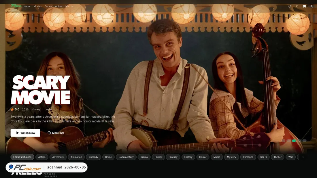The height and width of the screenshot is (178, 317).
Task: Jump to the first carousel slide indicator
Action: (284, 141)
